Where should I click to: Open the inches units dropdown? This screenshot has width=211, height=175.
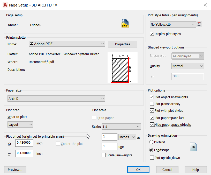pos(127,137)
